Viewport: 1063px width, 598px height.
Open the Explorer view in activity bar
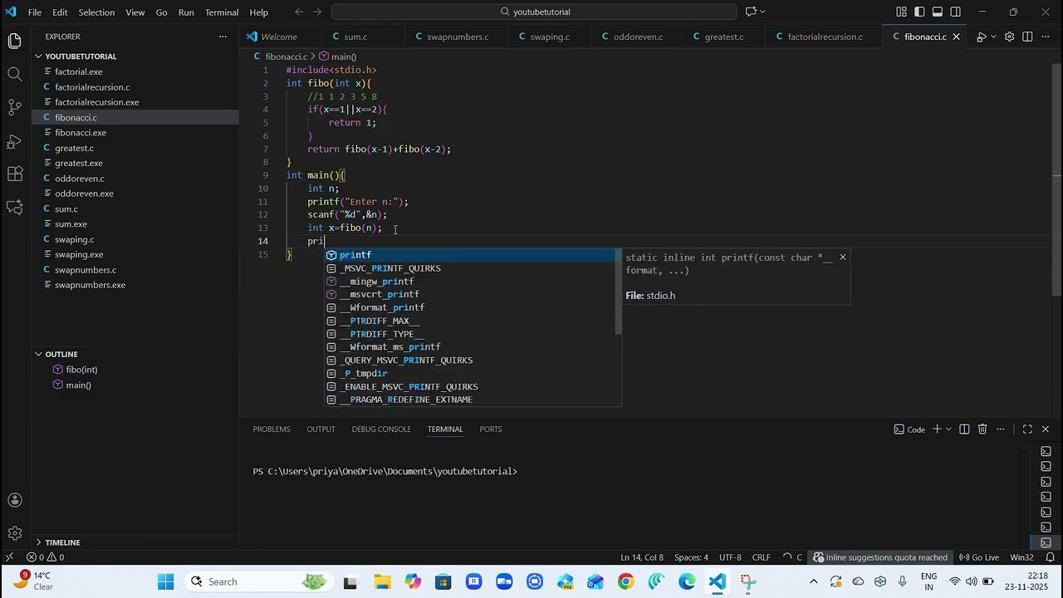pyautogui.click(x=14, y=41)
